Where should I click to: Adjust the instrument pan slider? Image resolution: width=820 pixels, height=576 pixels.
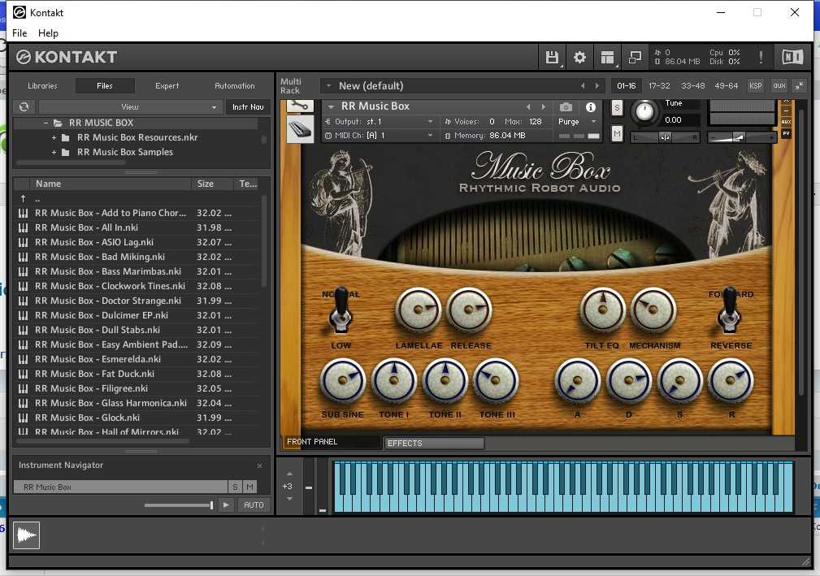(666, 137)
